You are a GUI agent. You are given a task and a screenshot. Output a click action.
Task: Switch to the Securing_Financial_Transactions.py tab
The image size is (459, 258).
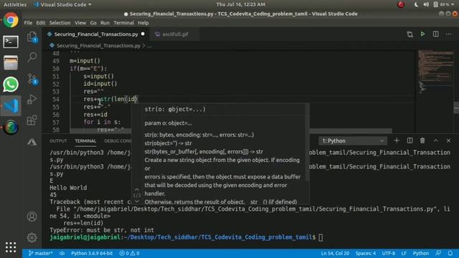(x=96, y=34)
